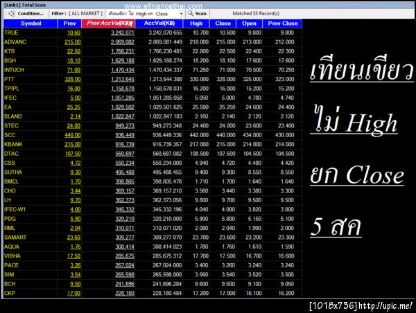Select the RML symbol row

click(x=153, y=228)
